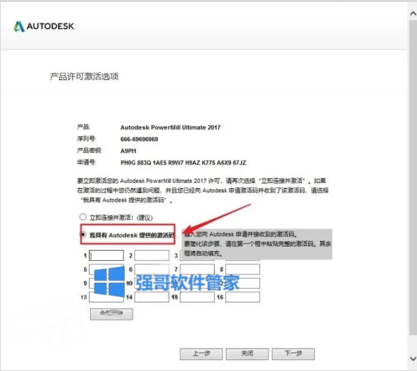Click activation code field 15
This screenshot has width=417, height=371.
tap(197, 297)
